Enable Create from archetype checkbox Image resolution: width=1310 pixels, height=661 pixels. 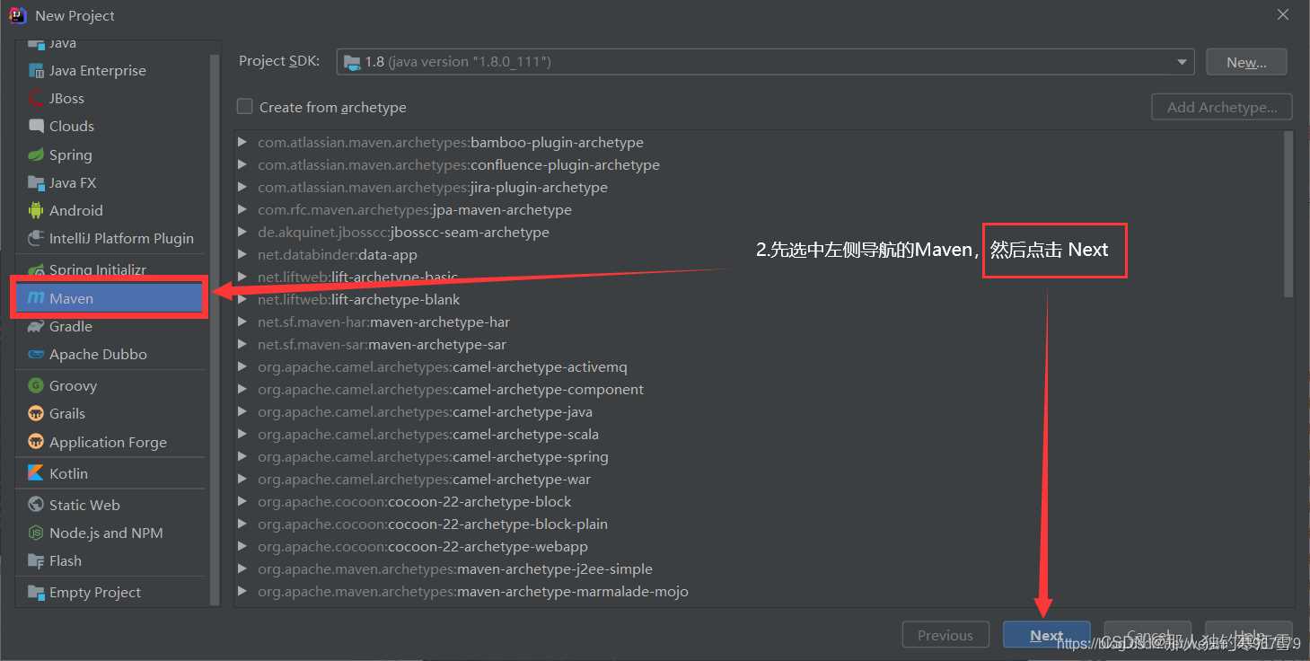(x=244, y=107)
